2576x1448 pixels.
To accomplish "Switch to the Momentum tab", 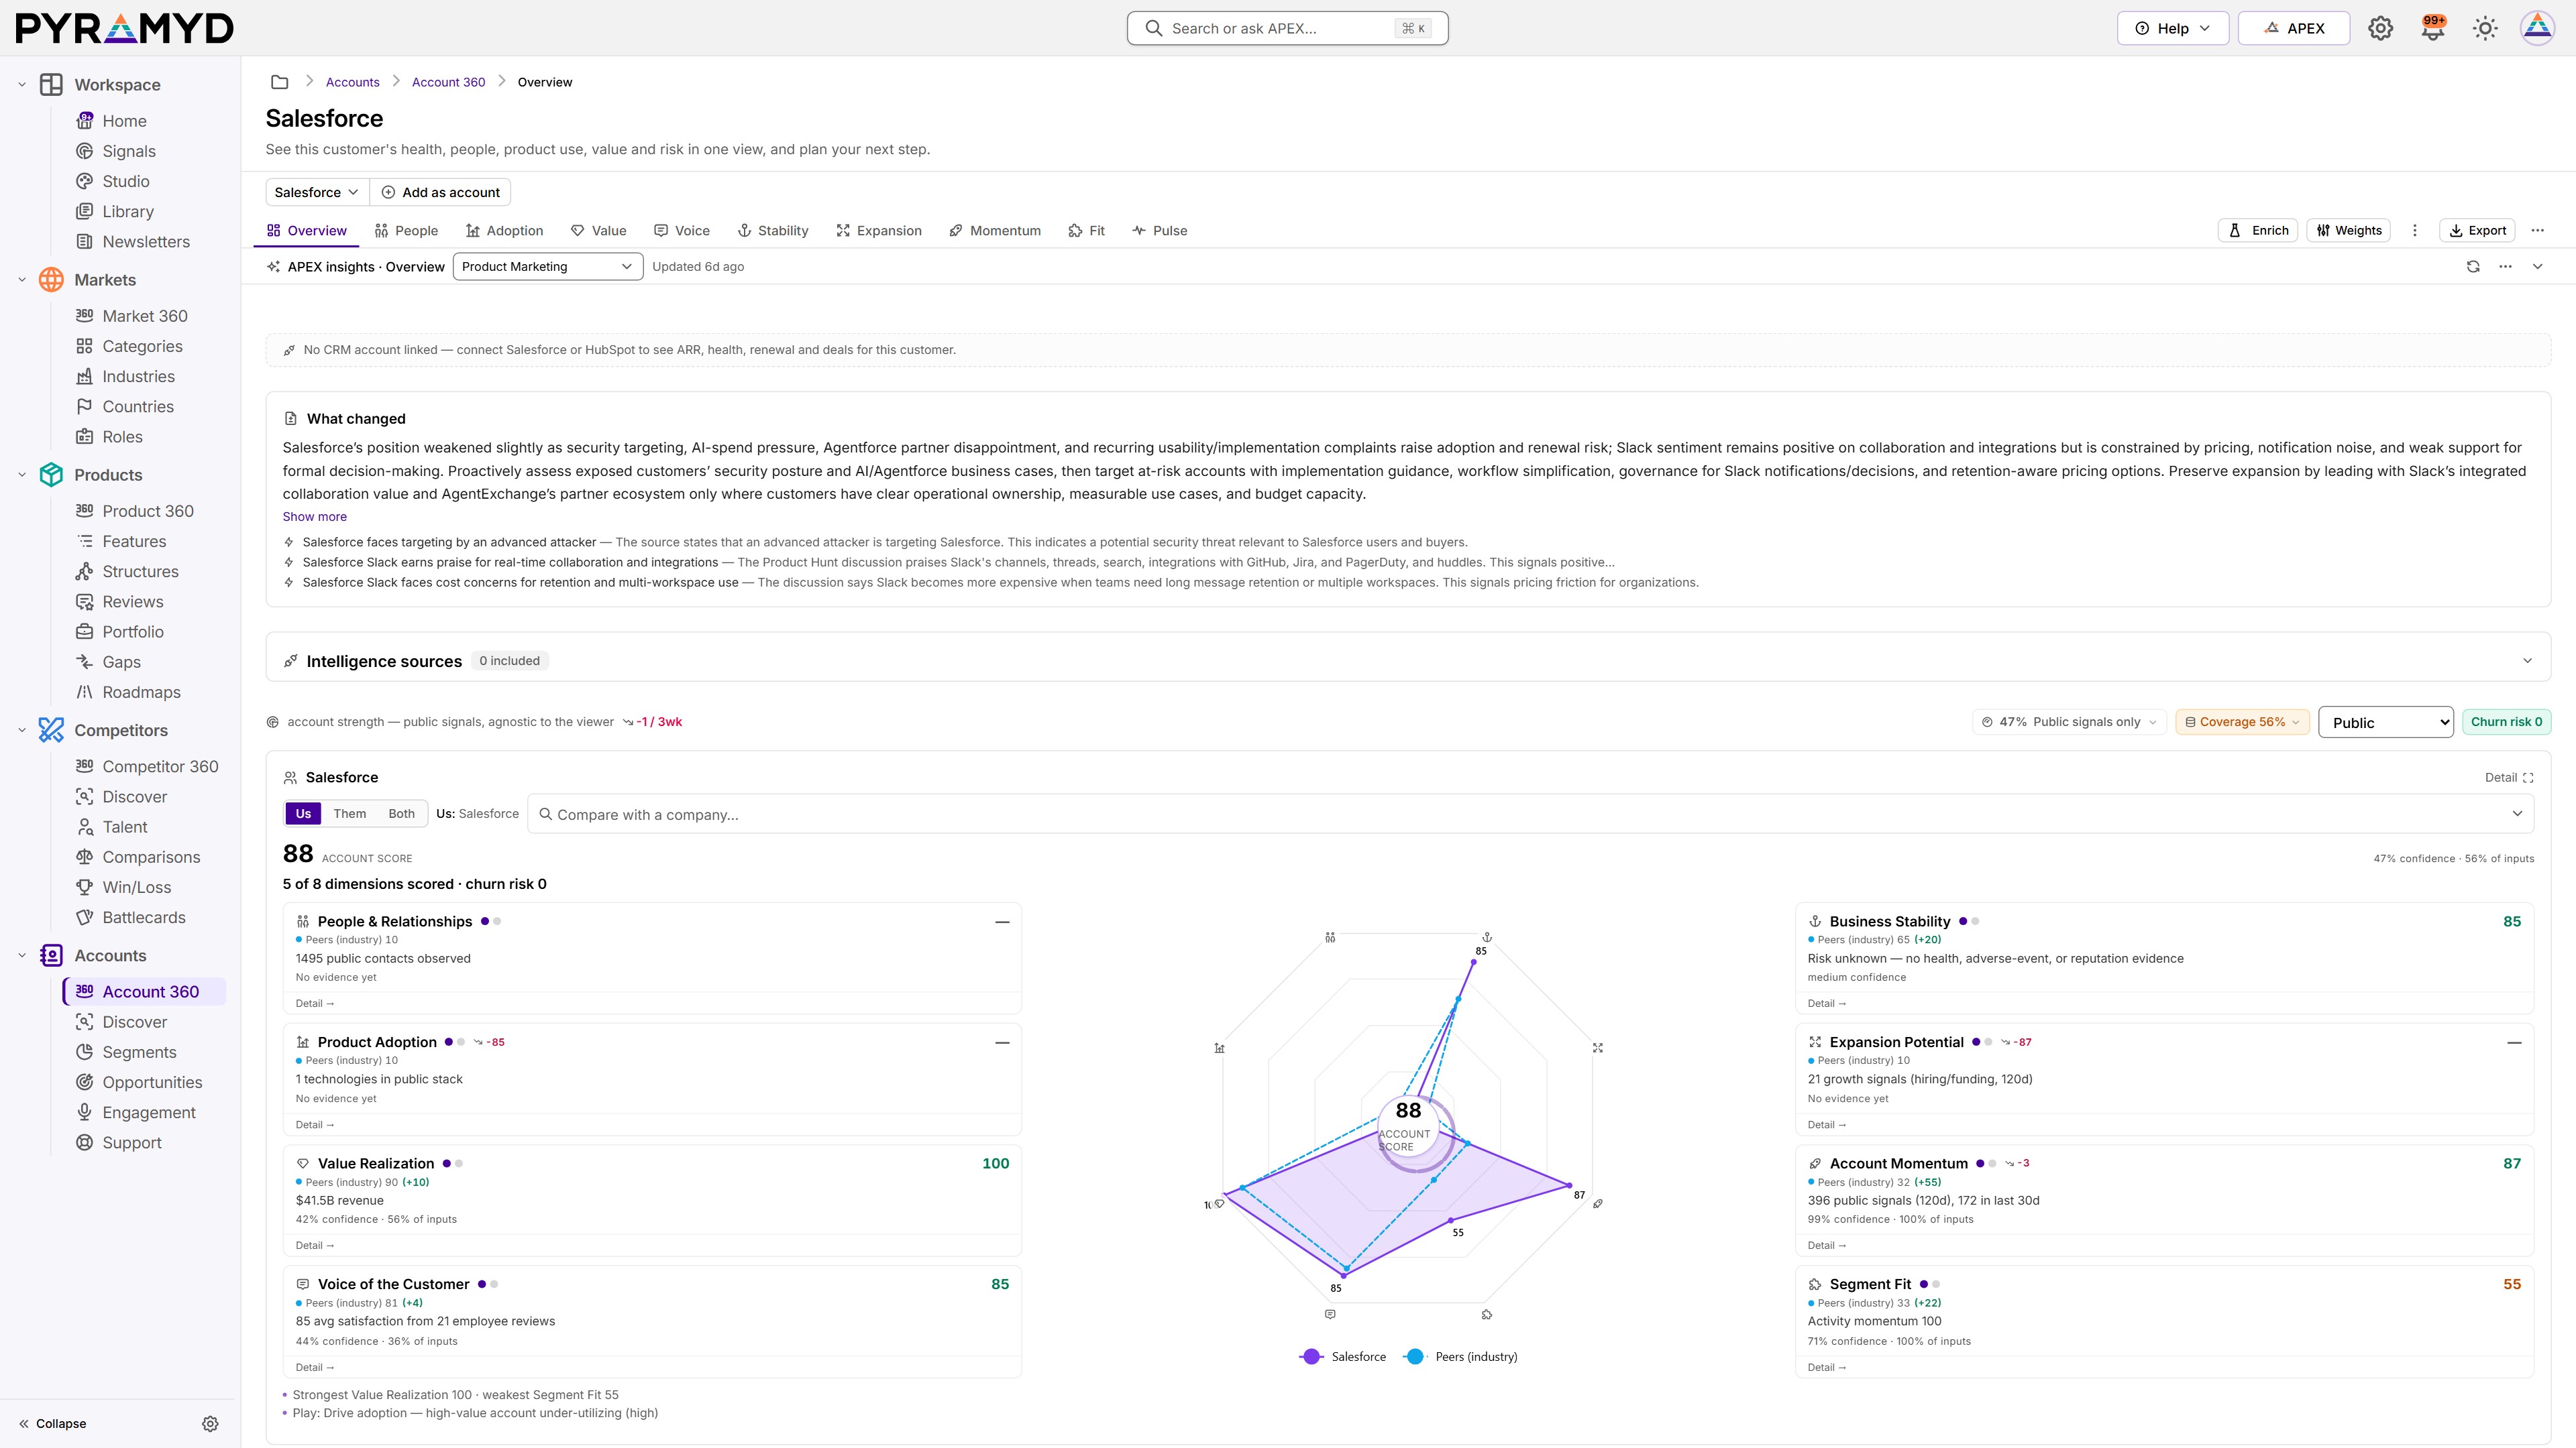I will coord(995,231).
